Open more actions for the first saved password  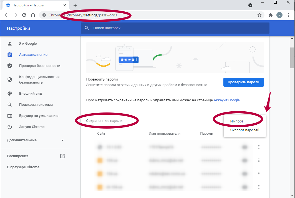(x=259, y=147)
